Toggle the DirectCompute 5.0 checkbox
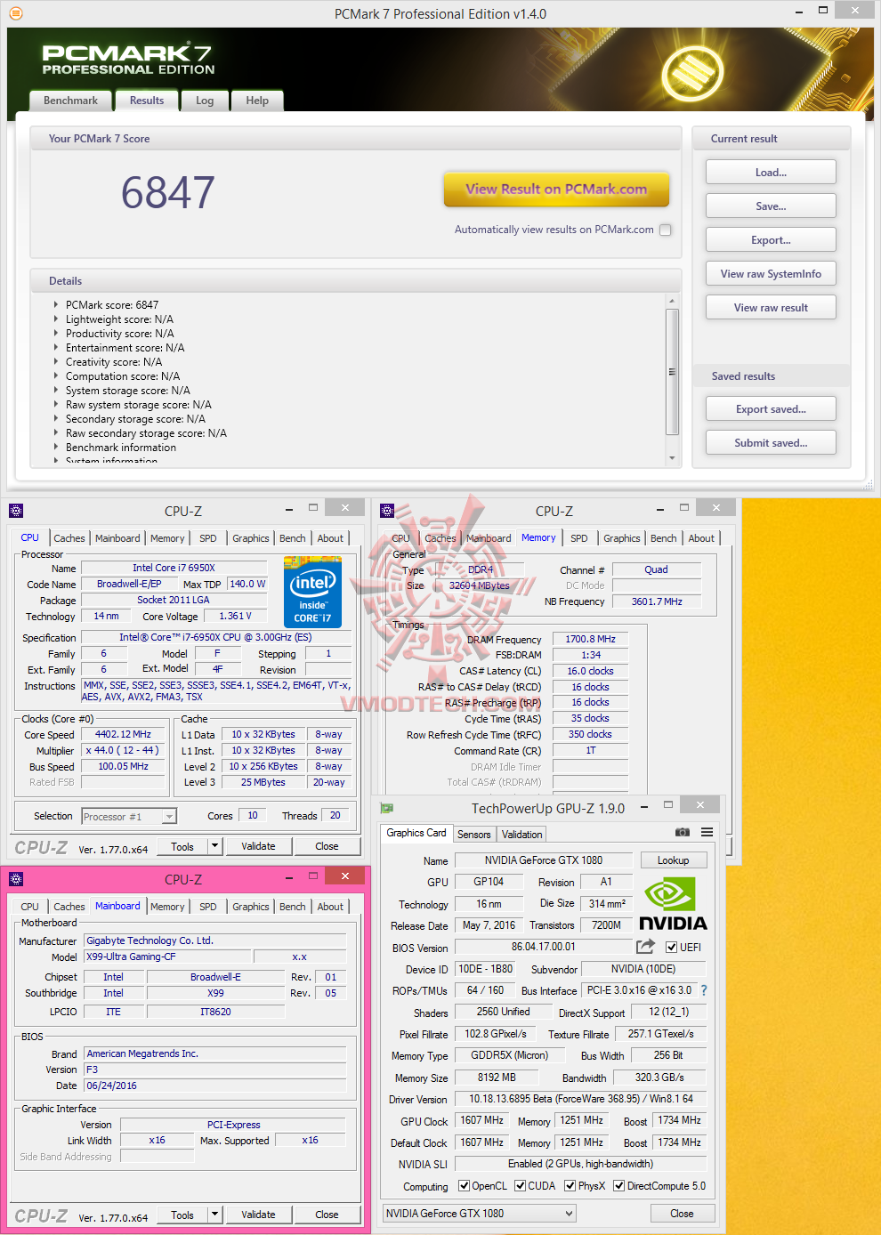The image size is (881, 1235). coord(618,1186)
